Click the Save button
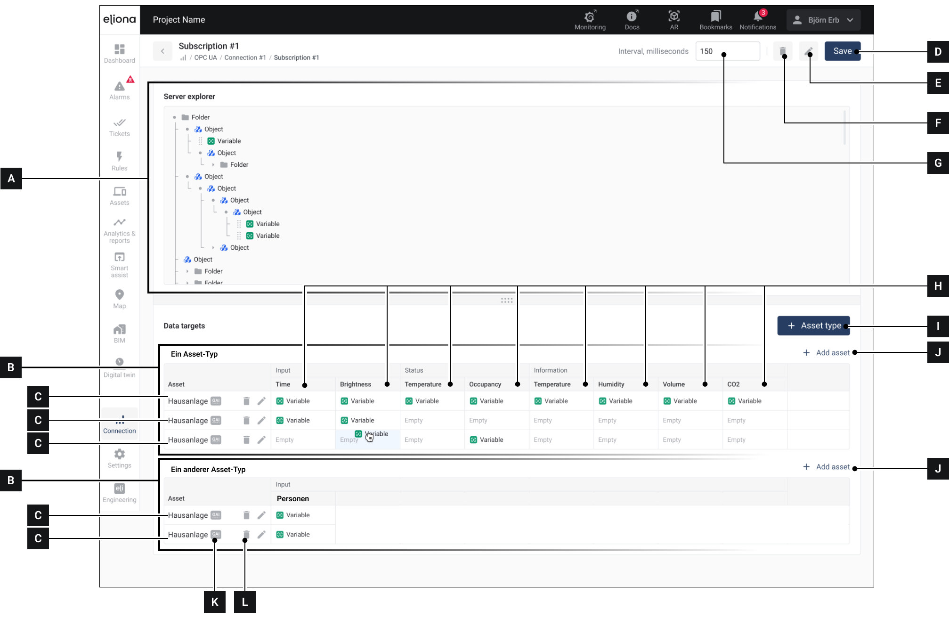The height and width of the screenshot is (619, 949). point(842,51)
